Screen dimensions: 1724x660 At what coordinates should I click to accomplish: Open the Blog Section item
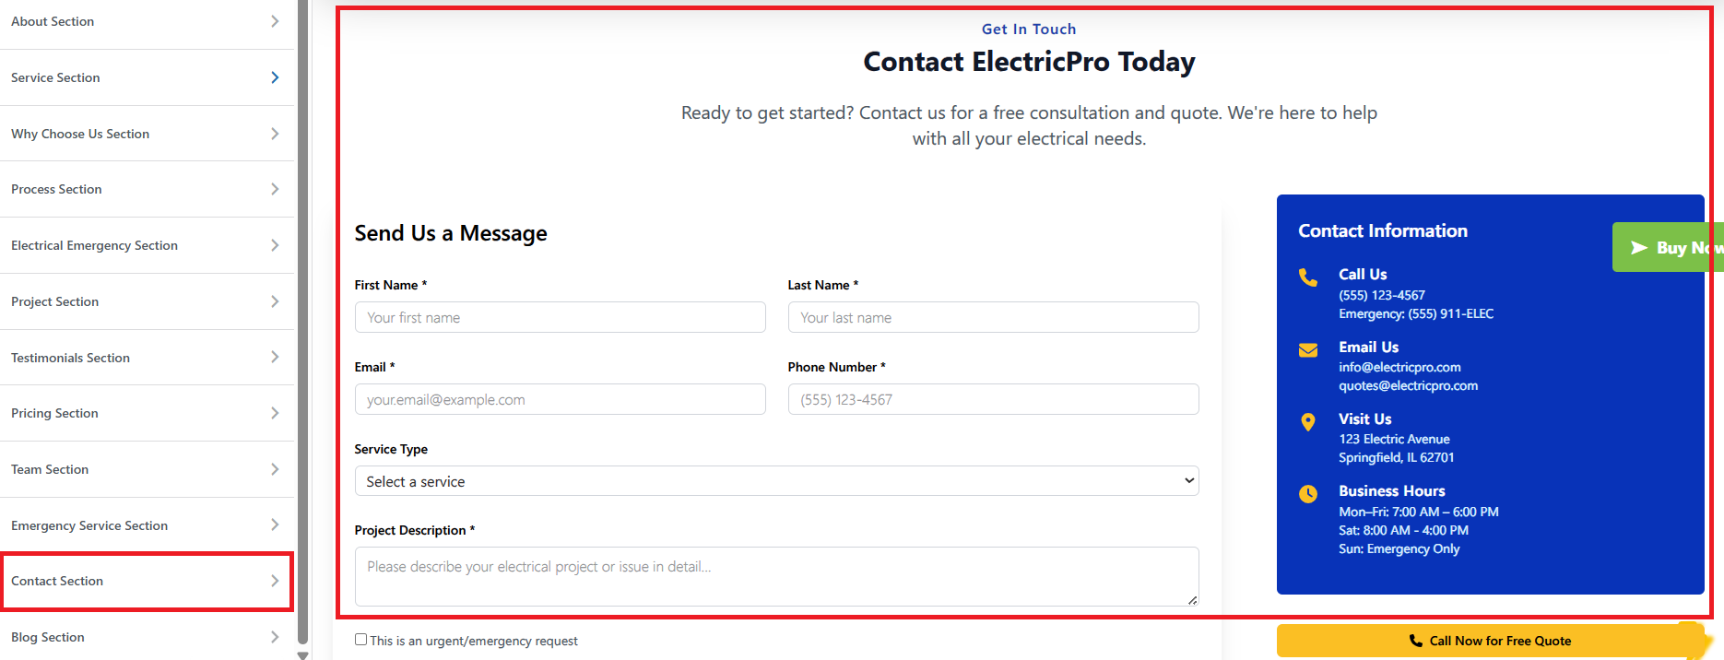[146, 637]
